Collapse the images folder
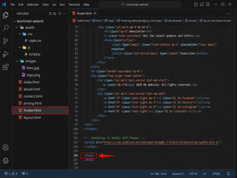This screenshot has height=178, width=237. 17,61
